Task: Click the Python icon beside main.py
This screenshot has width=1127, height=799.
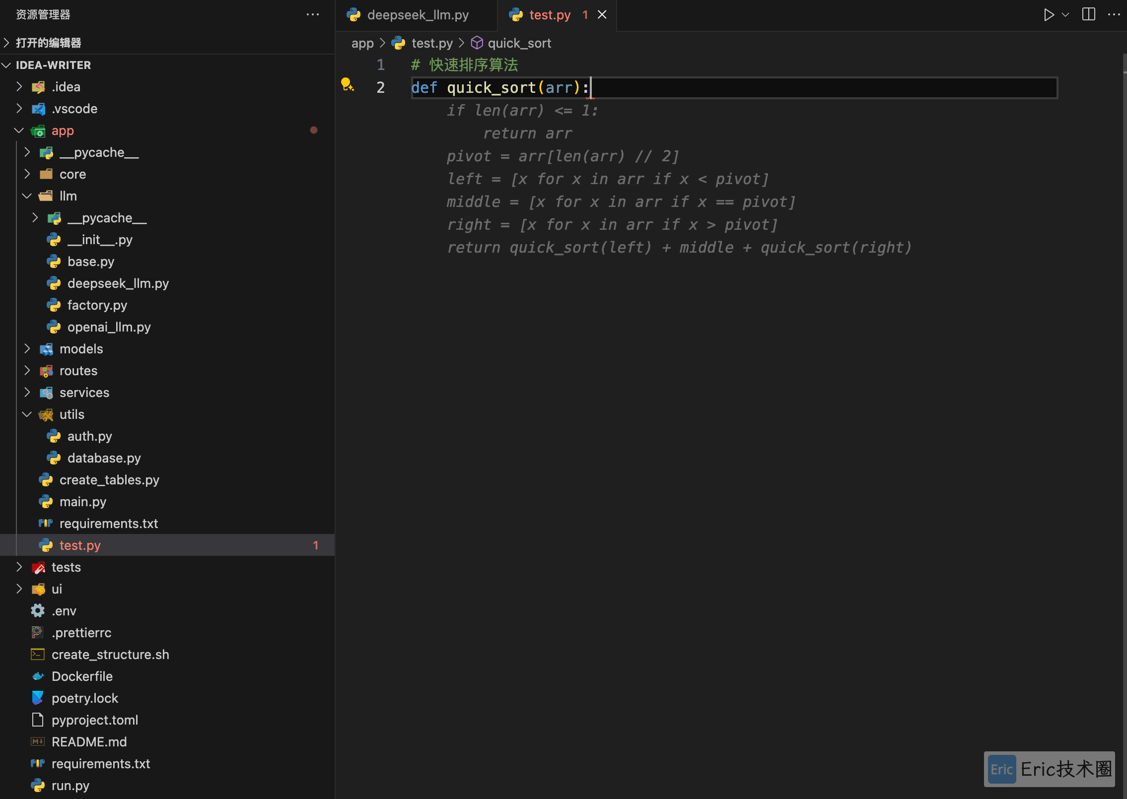Action: tap(46, 502)
